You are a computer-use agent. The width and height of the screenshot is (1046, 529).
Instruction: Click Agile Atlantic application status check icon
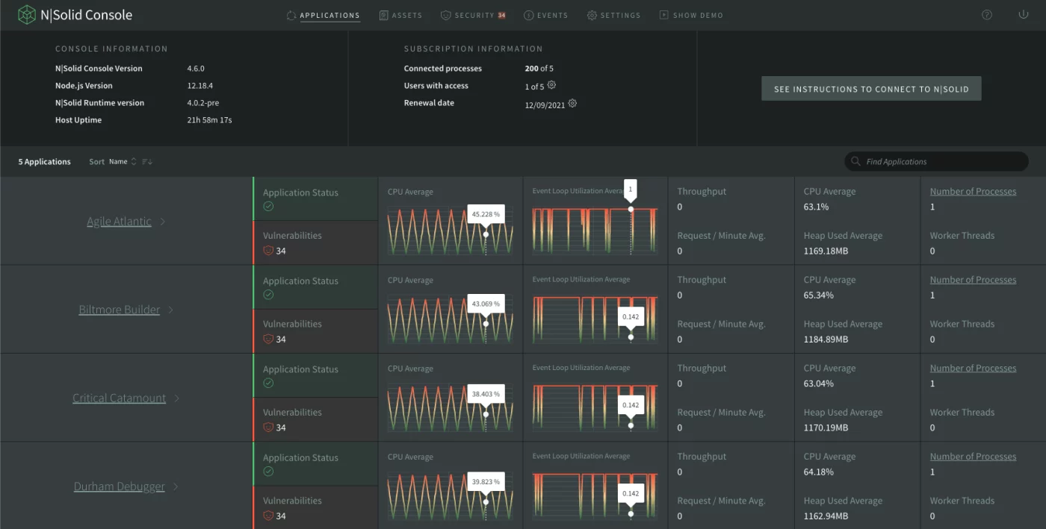click(268, 207)
